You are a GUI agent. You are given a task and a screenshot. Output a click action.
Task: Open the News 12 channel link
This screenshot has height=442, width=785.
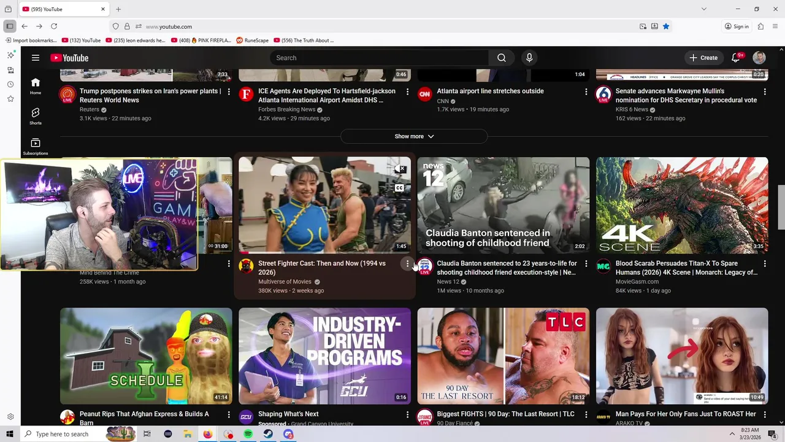point(448,282)
